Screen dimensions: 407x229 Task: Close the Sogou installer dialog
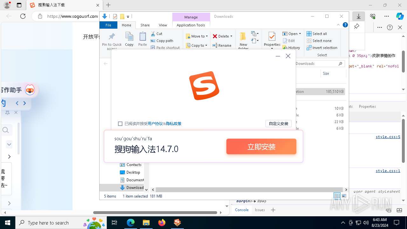(288, 56)
